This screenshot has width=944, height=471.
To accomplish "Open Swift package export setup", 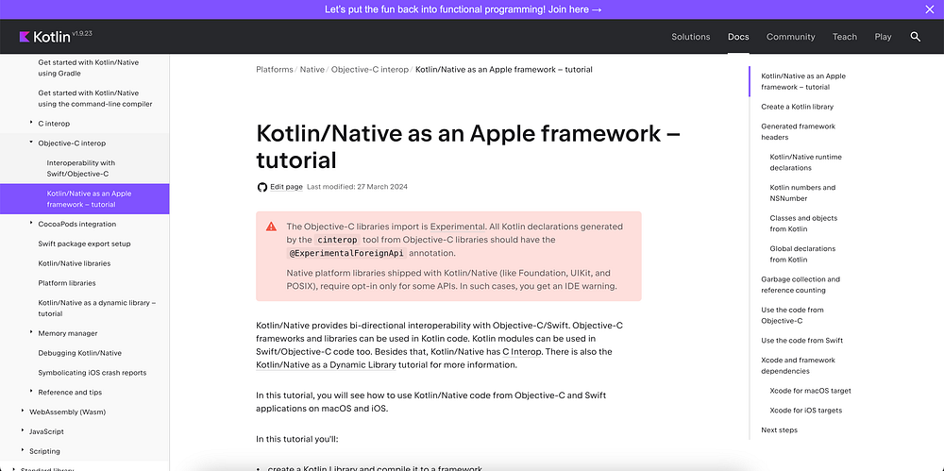I will [x=84, y=244].
